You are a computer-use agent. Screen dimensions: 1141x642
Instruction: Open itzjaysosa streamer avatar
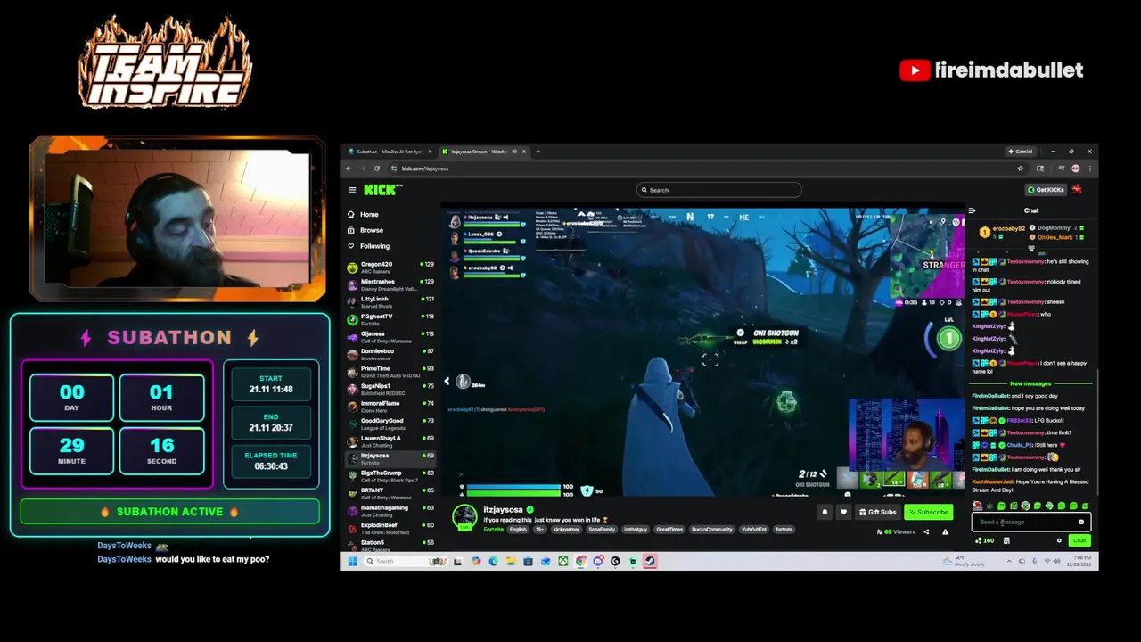coord(464,517)
